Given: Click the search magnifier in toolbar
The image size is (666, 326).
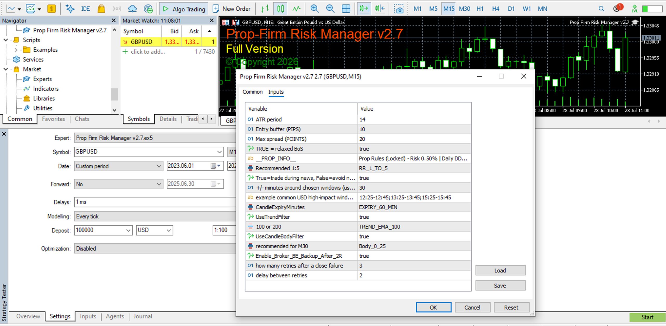Looking at the screenshot, I should click(601, 9).
